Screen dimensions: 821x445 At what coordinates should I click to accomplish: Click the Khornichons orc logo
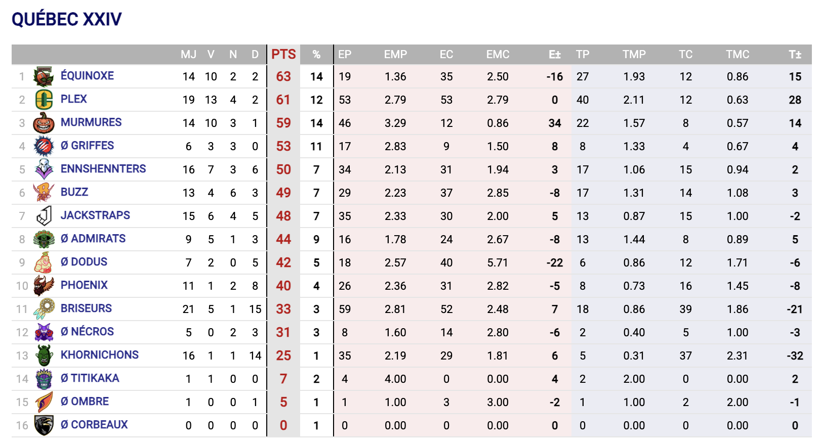pyautogui.click(x=44, y=355)
